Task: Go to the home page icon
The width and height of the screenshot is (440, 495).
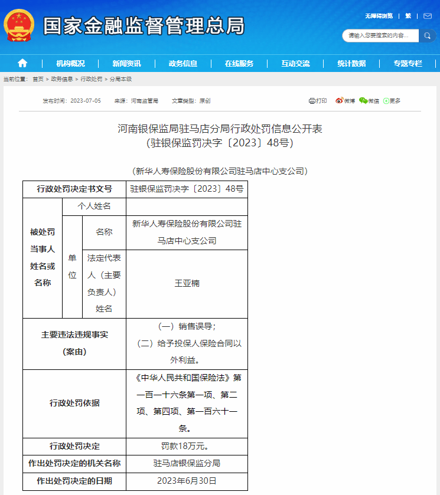Action: click(22, 63)
